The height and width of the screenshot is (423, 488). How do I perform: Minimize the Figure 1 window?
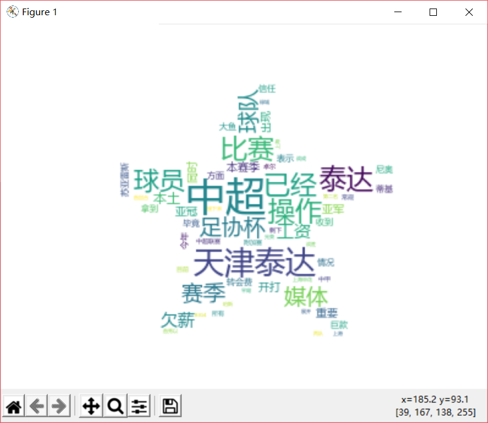[x=398, y=12]
